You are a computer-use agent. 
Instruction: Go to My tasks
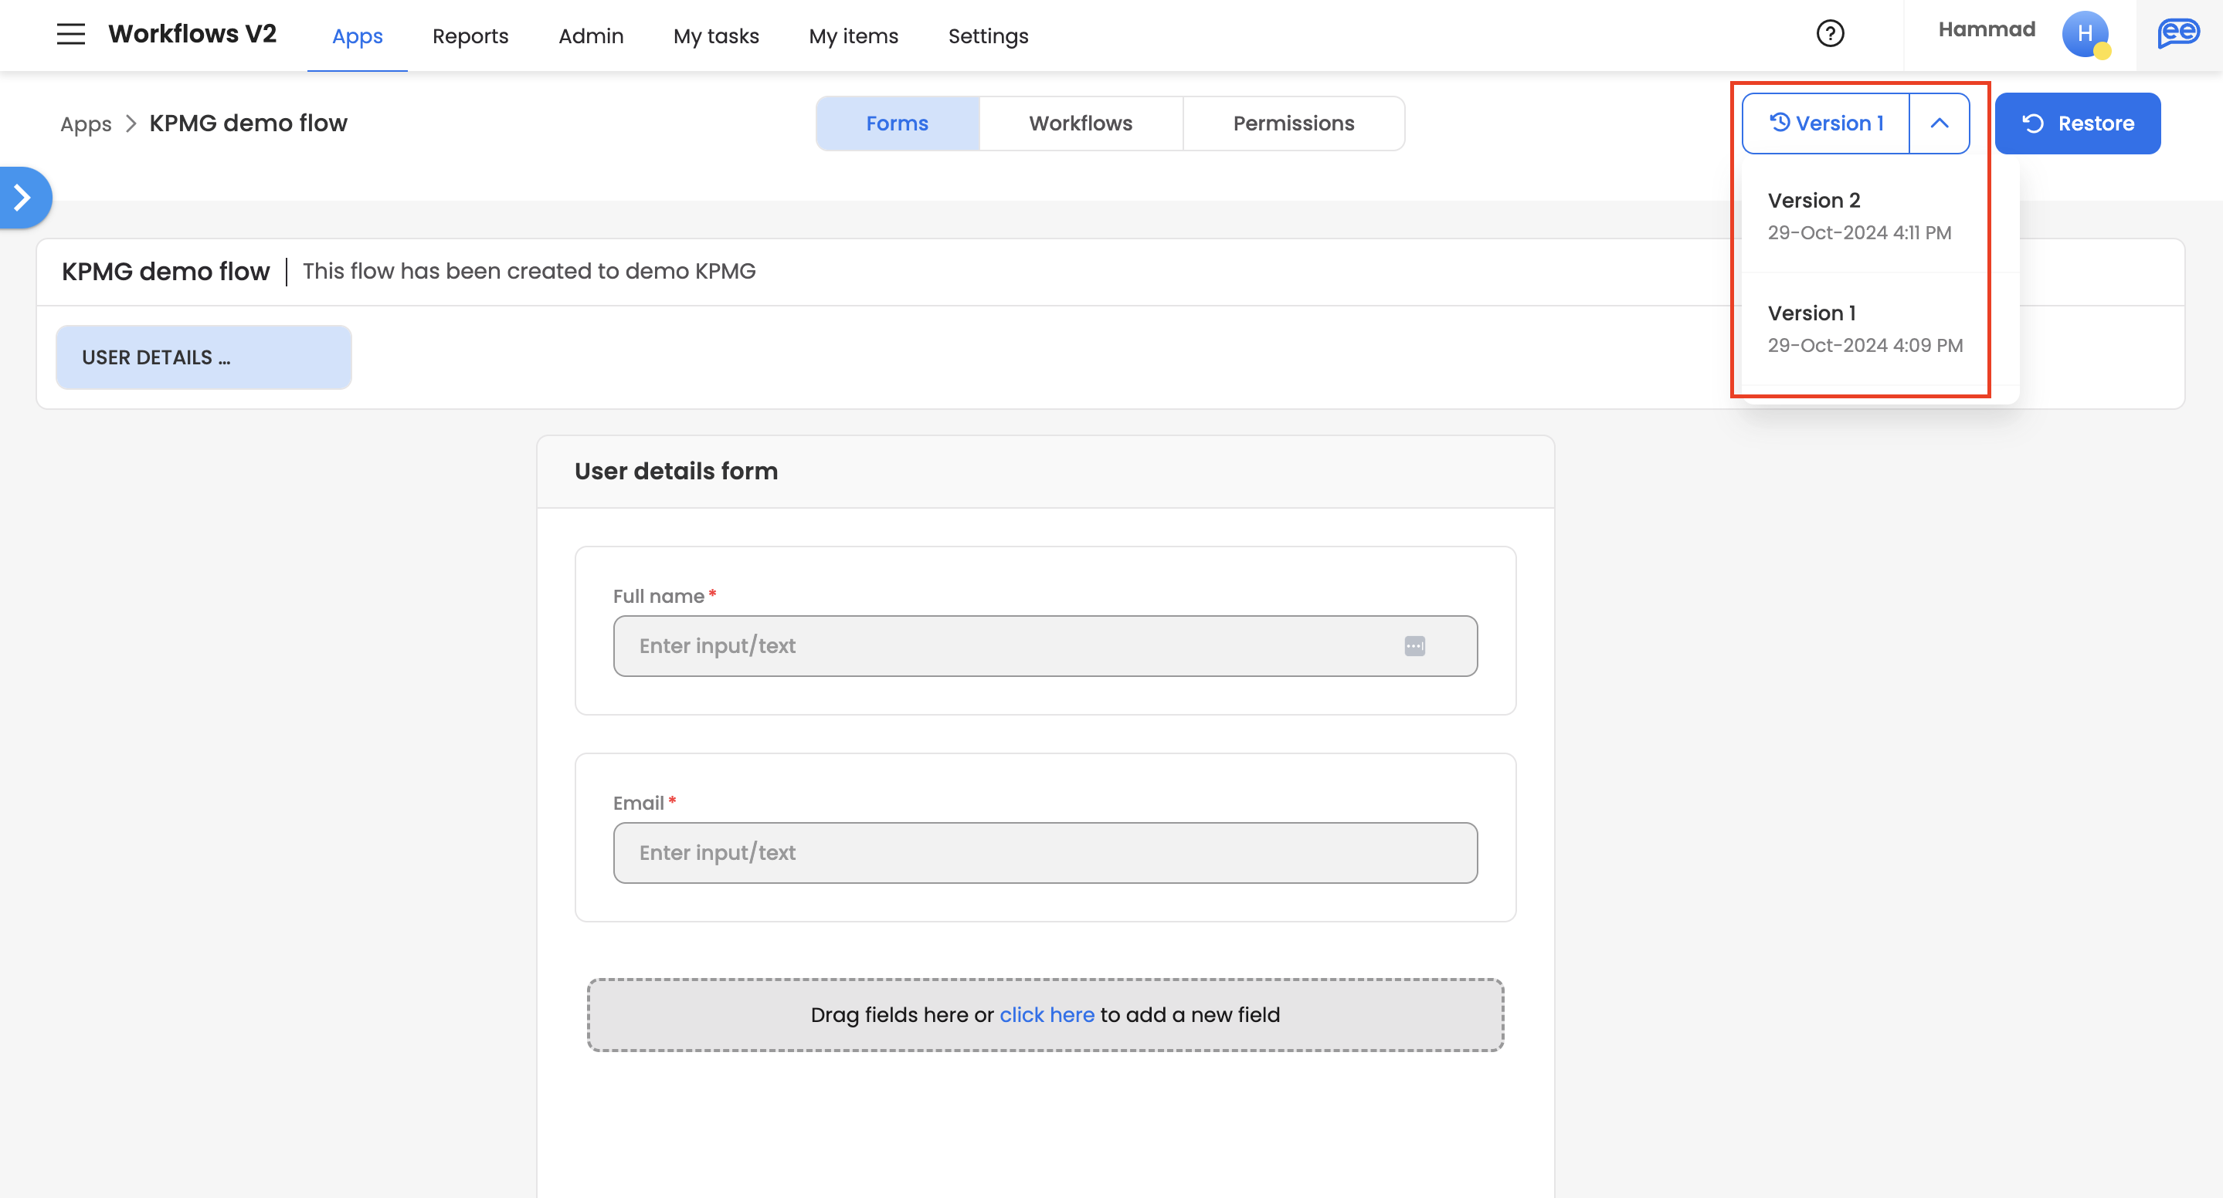[715, 36]
